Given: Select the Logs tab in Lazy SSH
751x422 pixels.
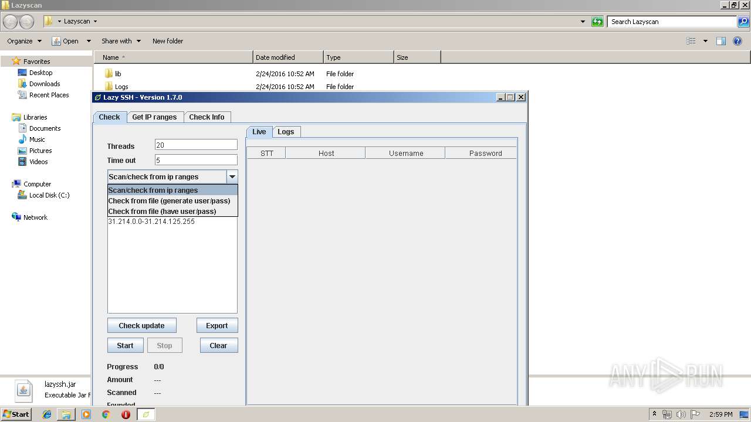Looking at the screenshot, I should pos(286,132).
